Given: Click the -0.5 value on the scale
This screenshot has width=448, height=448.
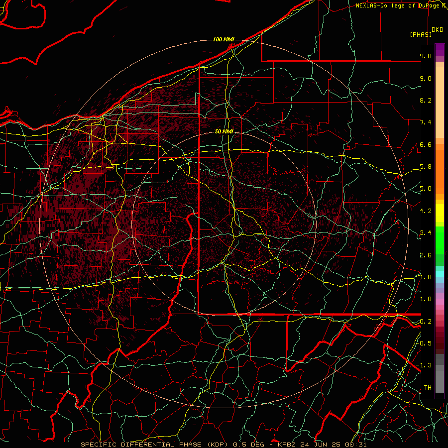Looking at the screenshot, I should [424, 343].
